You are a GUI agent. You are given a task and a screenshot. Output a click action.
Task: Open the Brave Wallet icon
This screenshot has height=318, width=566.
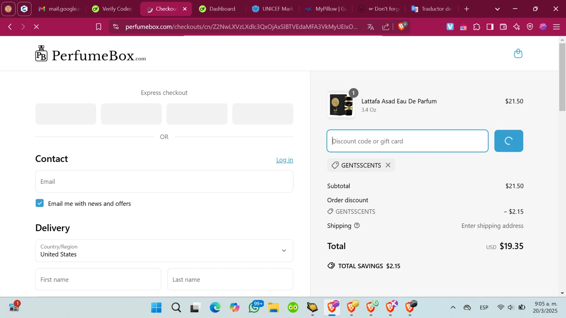click(503, 27)
